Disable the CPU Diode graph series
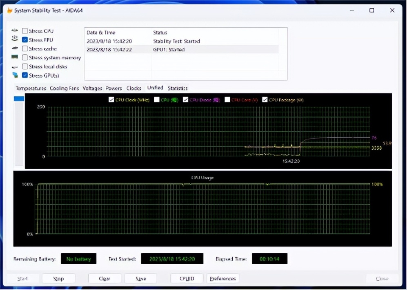This screenshot has height=290, width=407. pyautogui.click(x=186, y=100)
